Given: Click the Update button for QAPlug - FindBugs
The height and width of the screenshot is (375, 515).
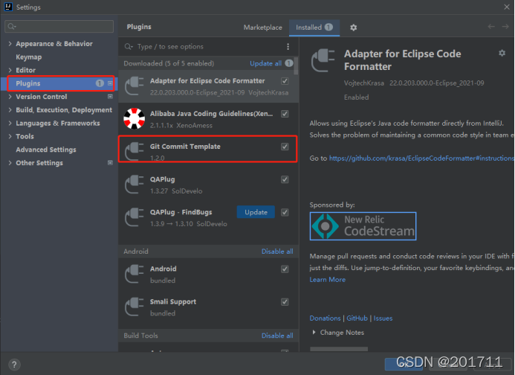Looking at the screenshot, I should coord(256,212).
